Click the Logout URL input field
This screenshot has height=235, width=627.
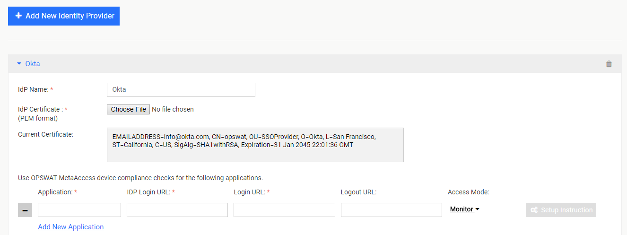391,210
